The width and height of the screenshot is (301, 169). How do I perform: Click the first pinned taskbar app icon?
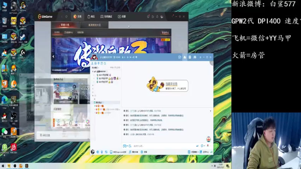[x=9, y=166]
